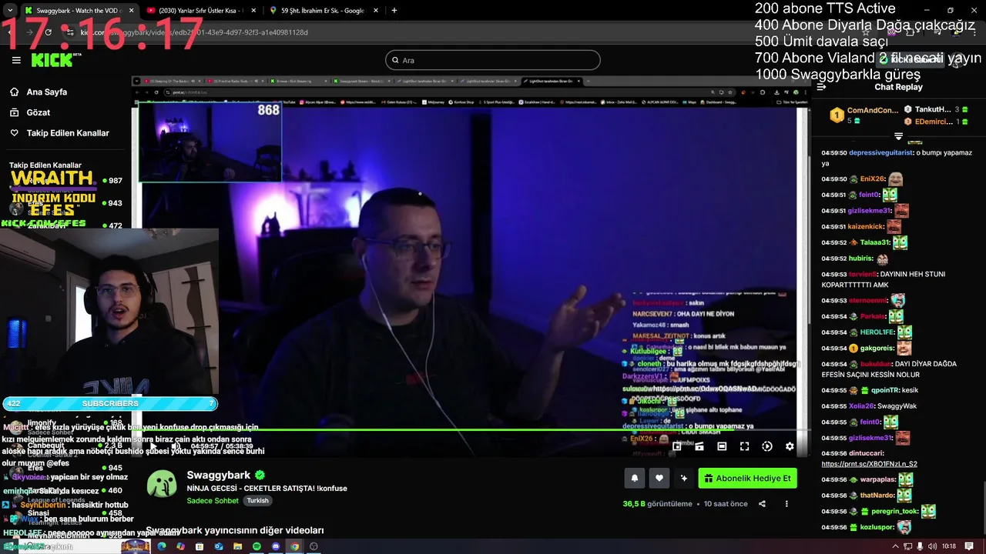
Task: Click username depressiveguitarist in chat
Action: tap(881, 152)
